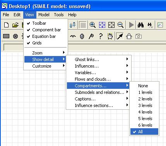This screenshot has height=146, width=166.
Task: Select the checked All levels option
Action: coord(144,132)
